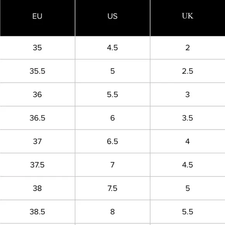The width and height of the screenshot is (225, 225).
Task: Choose UK size 4 cell
Action: click(187, 141)
